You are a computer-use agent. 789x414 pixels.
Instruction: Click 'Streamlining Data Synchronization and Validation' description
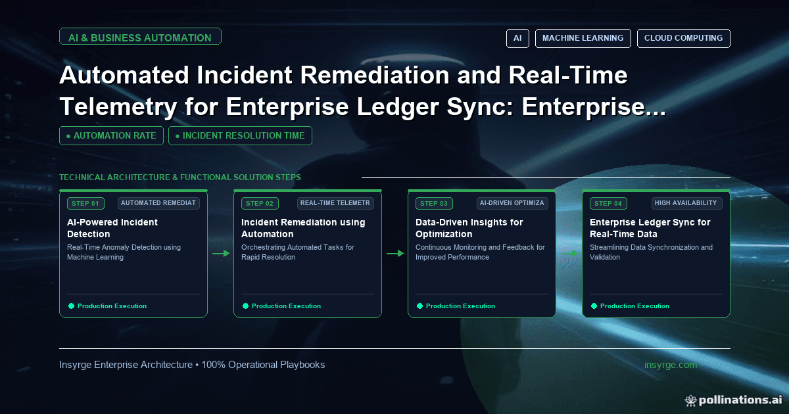[x=651, y=252]
